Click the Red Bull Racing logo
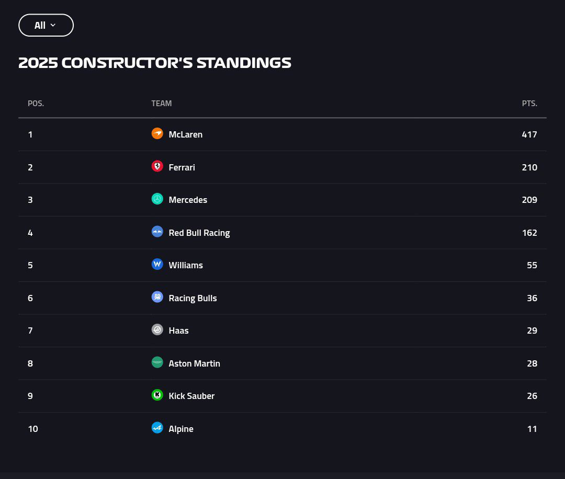Screen dimensions: 565x479 tap(157, 232)
